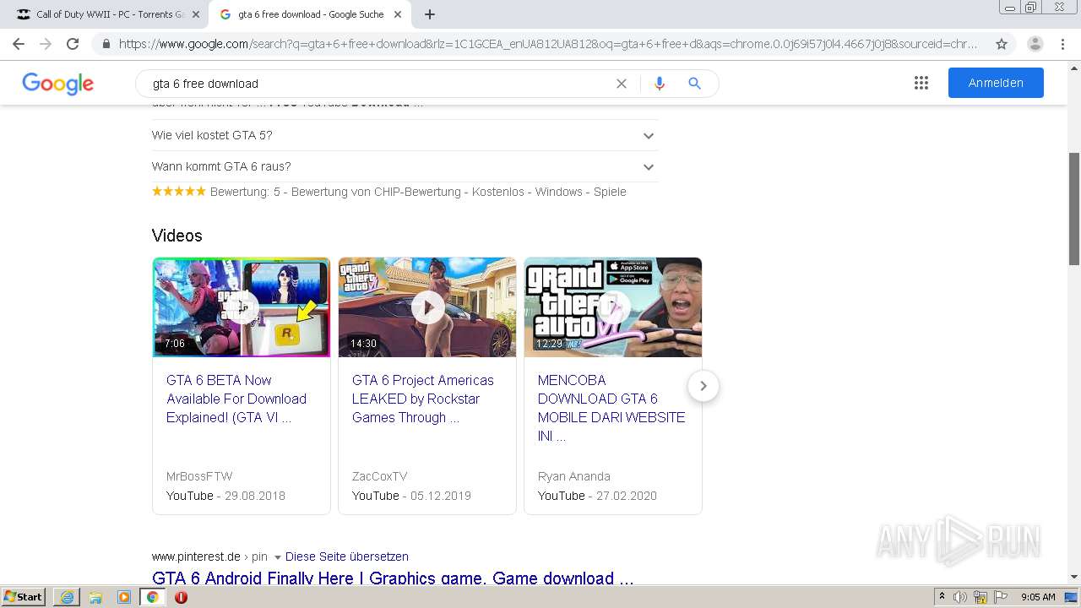Screen dimensions: 1081x608
Task: Click the 'Bewertung: 5' rating line text
Action: [x=389, y=192]
